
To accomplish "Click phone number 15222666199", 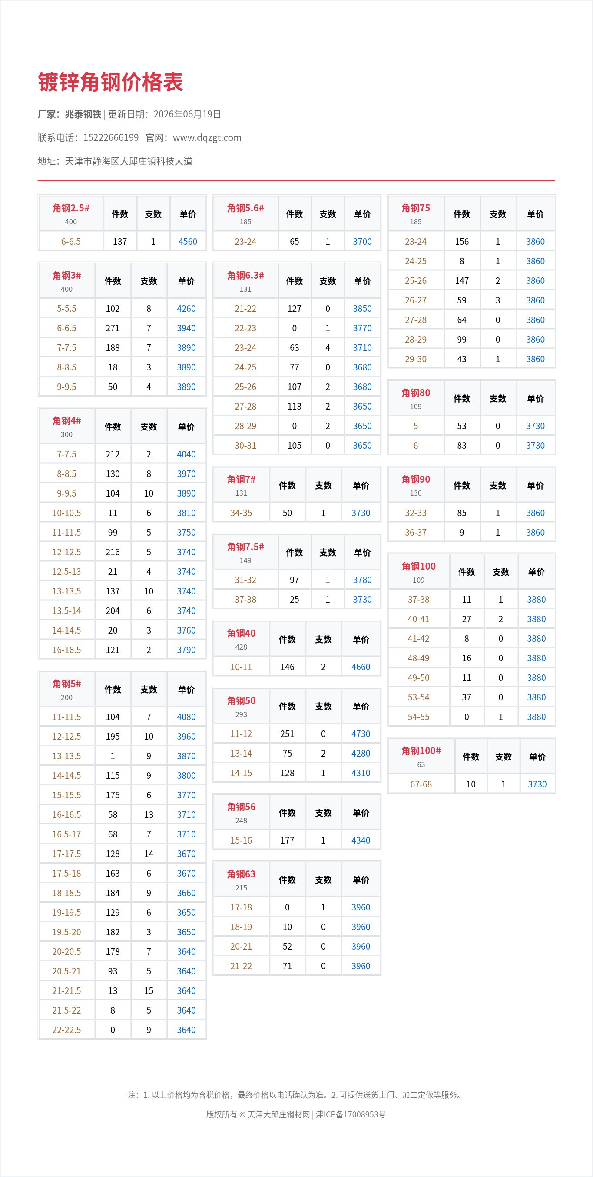I will coord(111,137).
